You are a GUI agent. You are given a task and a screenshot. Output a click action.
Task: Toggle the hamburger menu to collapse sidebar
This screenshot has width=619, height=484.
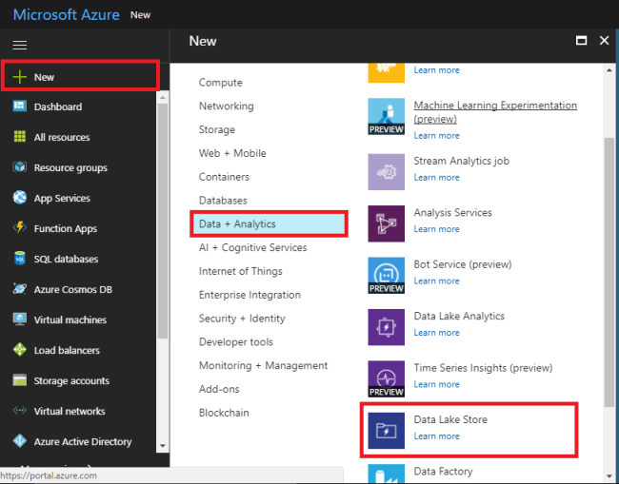coord(19,45)
